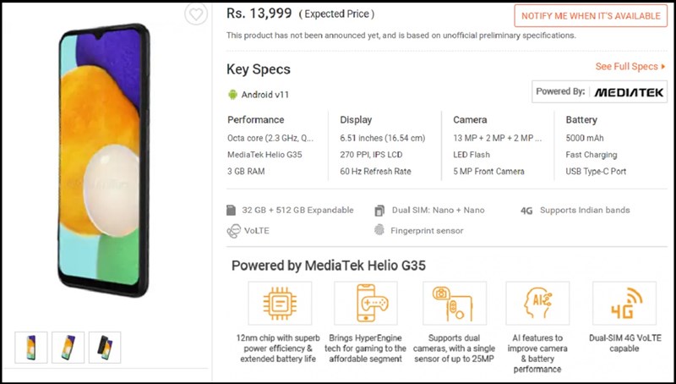Click the heart wishlist icon

pos(196,14)
